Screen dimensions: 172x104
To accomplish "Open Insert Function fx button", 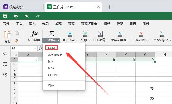I will tap(34, 36).
